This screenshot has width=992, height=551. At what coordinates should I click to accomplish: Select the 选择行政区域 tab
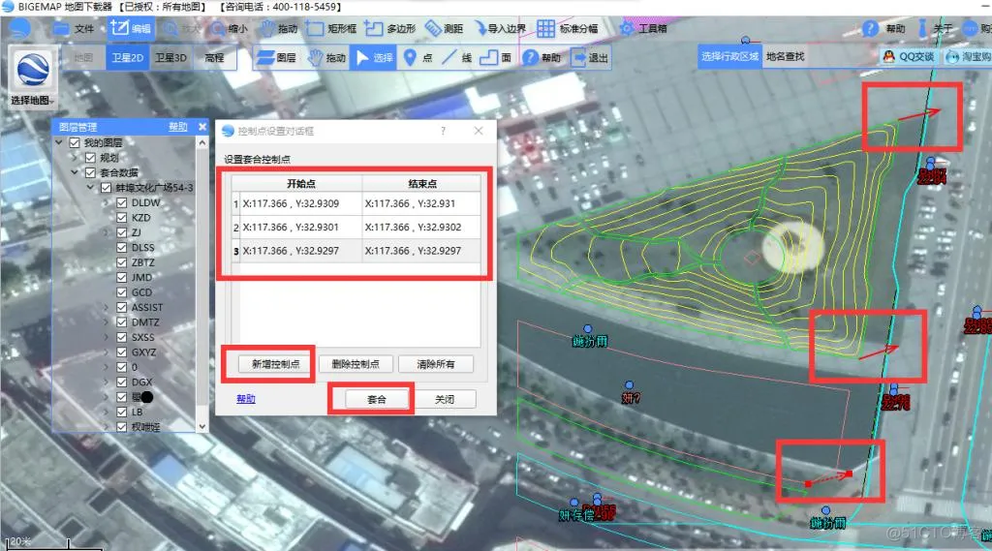tap(730, 56)
